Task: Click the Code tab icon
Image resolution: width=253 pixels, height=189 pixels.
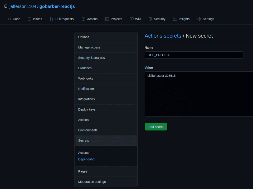Action: (9, 19)
